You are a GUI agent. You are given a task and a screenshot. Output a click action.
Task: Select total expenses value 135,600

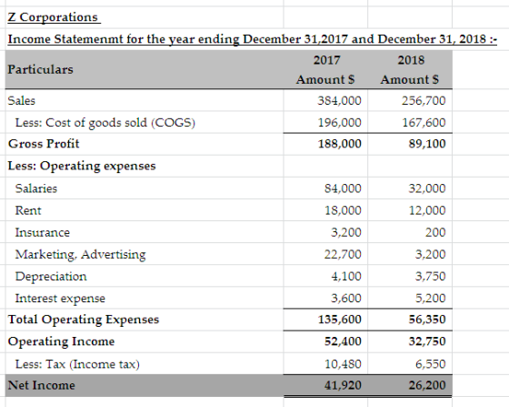(339, 320)
